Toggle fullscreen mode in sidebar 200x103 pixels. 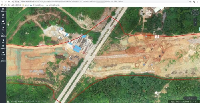(x=3, y=47)
